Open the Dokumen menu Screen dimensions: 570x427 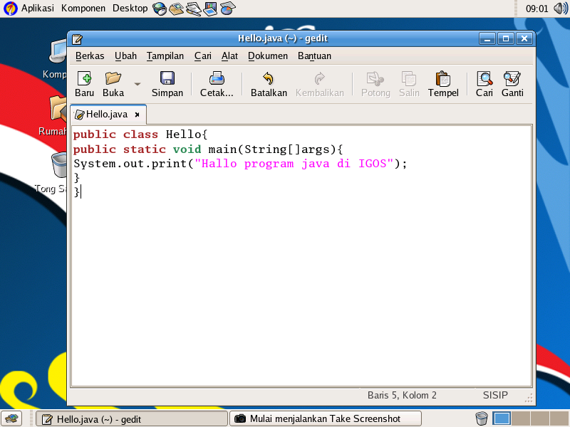(x=268, y=56)
